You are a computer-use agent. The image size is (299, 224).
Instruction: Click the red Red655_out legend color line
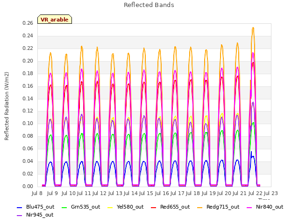(x=154, y=207)
